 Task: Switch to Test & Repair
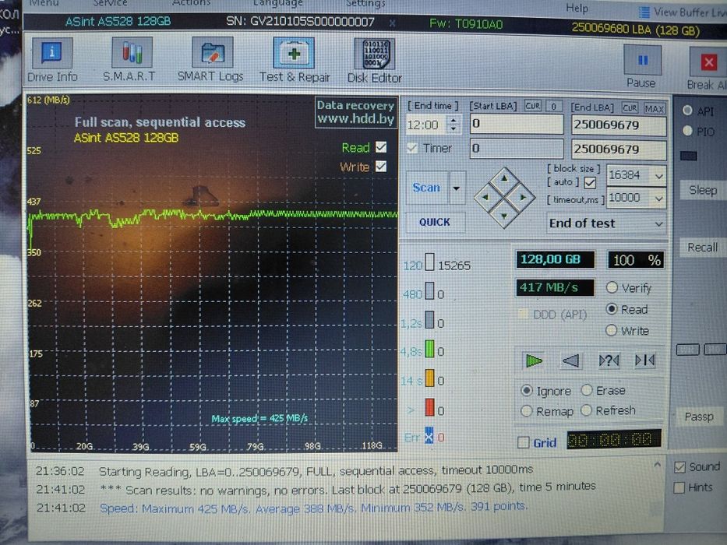click(x=295, y=61)
